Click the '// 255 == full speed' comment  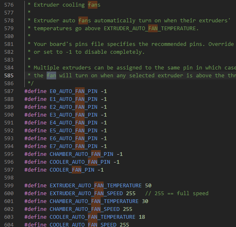coord(177,193)
